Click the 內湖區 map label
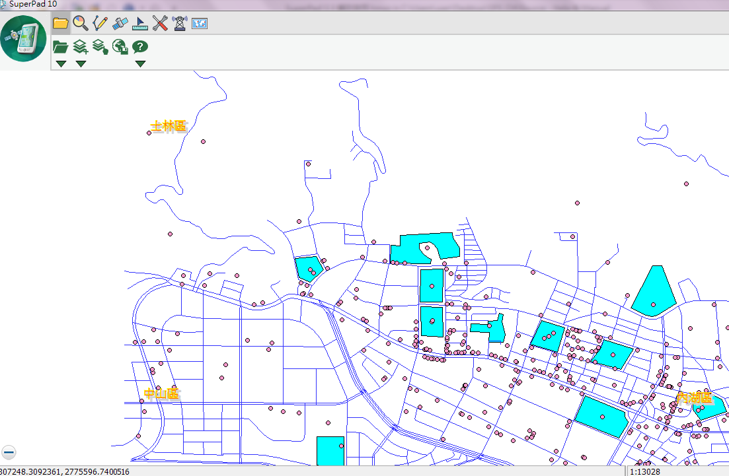The image size is (729, 476). click(695, 398)
